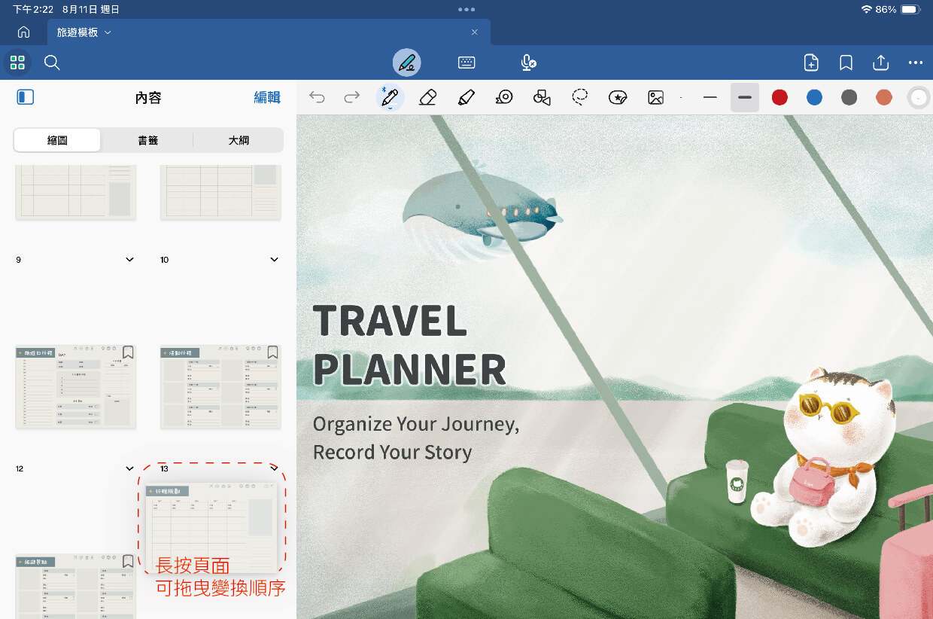This screenshot has width=933, height=619.
Task: Switch to the 大綱 outline tab
Action: point(239,140)
